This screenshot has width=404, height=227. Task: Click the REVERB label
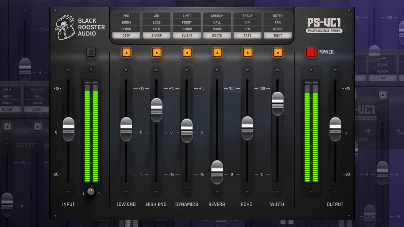click(217, 205)
